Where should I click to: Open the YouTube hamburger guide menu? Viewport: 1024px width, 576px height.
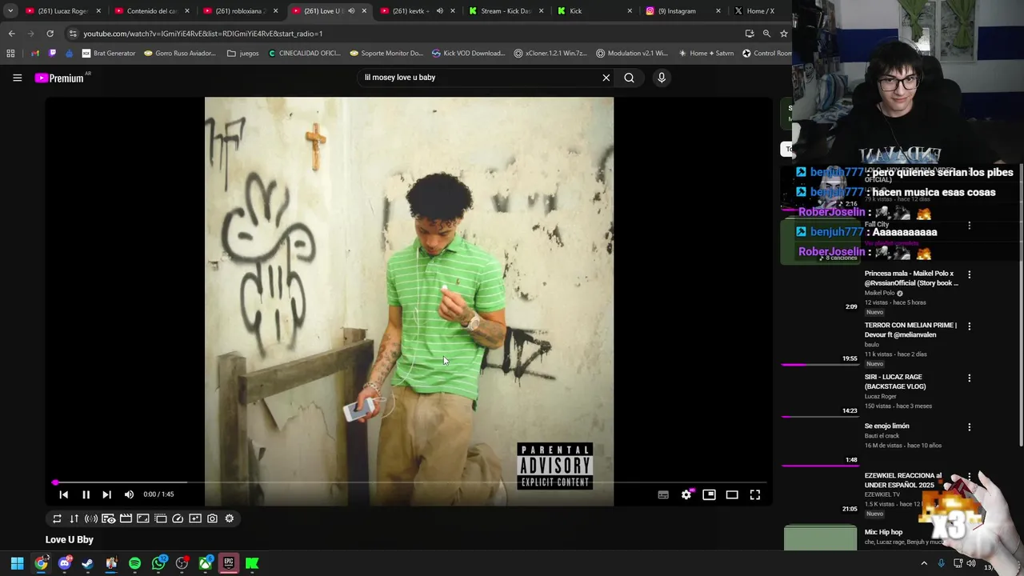pyautogui.click(x=17, y=78)
